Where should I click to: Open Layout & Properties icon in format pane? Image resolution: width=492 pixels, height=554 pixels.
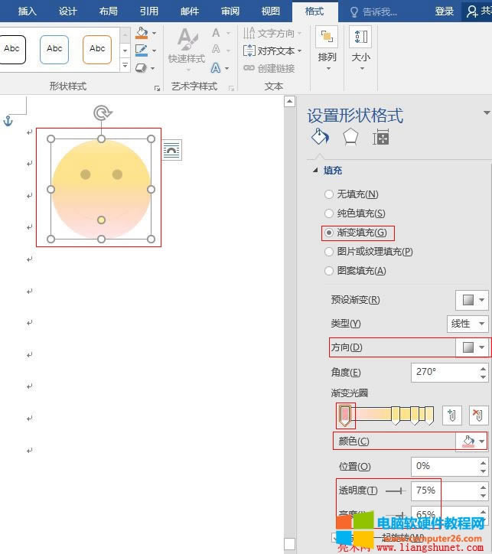[380, 137]
